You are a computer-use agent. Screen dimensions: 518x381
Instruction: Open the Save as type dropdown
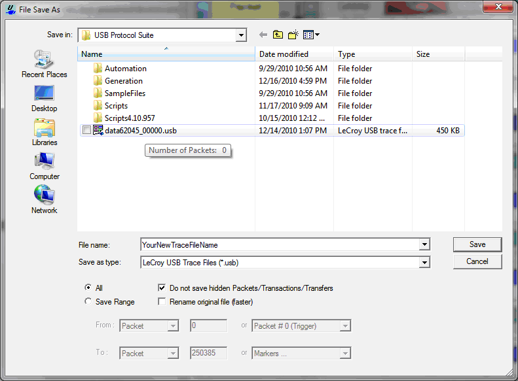point(424,262)
